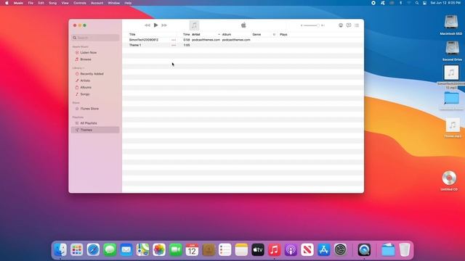The width and height of the screenshot is (465, 261).
Task: Open the Help menu
Action: pos(128,3)
